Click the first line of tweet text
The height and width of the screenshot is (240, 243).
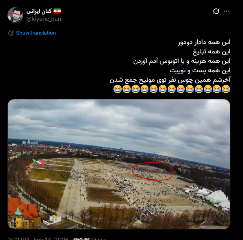(x=204, y=42)
